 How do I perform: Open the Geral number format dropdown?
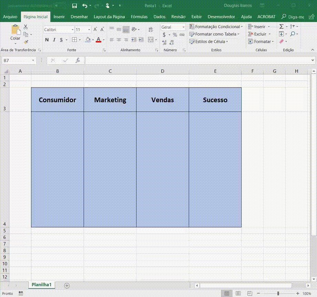(183, 27)
